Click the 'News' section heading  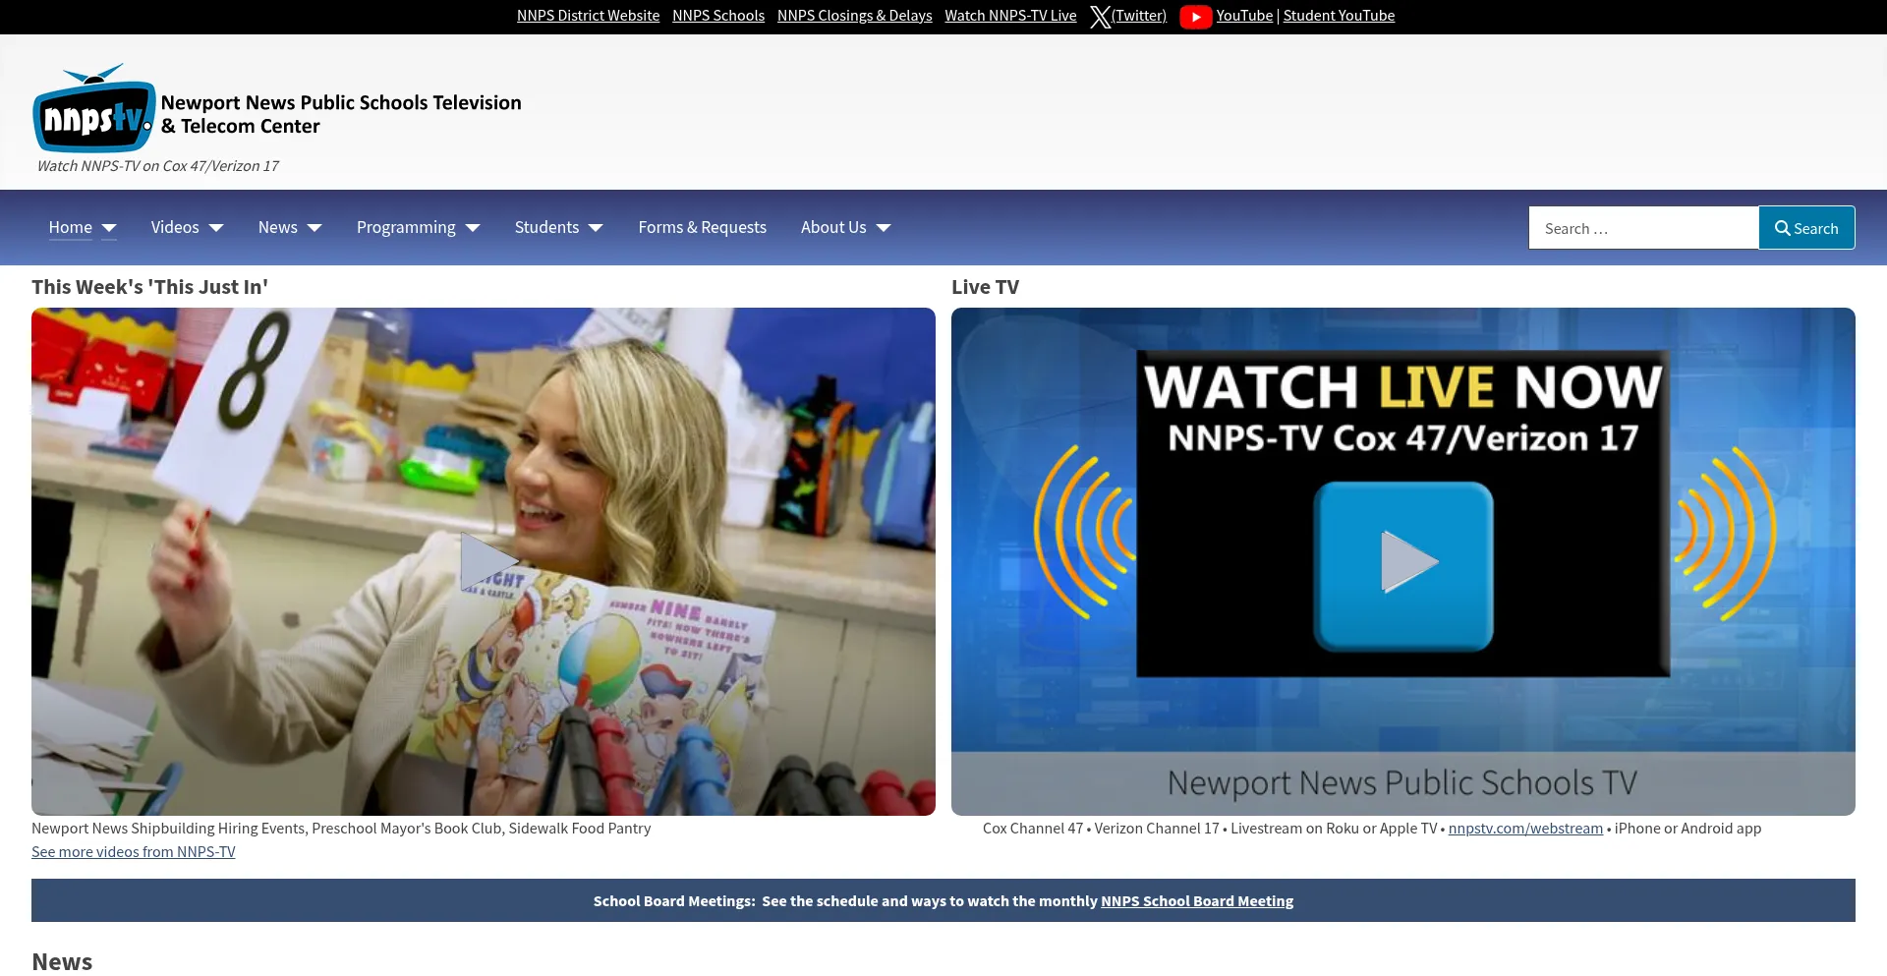[62, 961]
